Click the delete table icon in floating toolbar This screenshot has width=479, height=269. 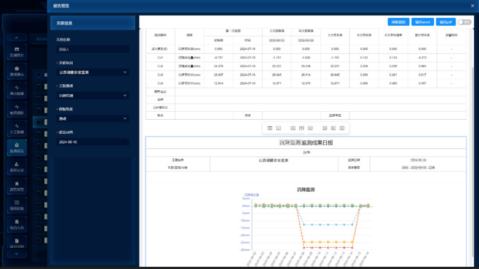click(279, 128)
